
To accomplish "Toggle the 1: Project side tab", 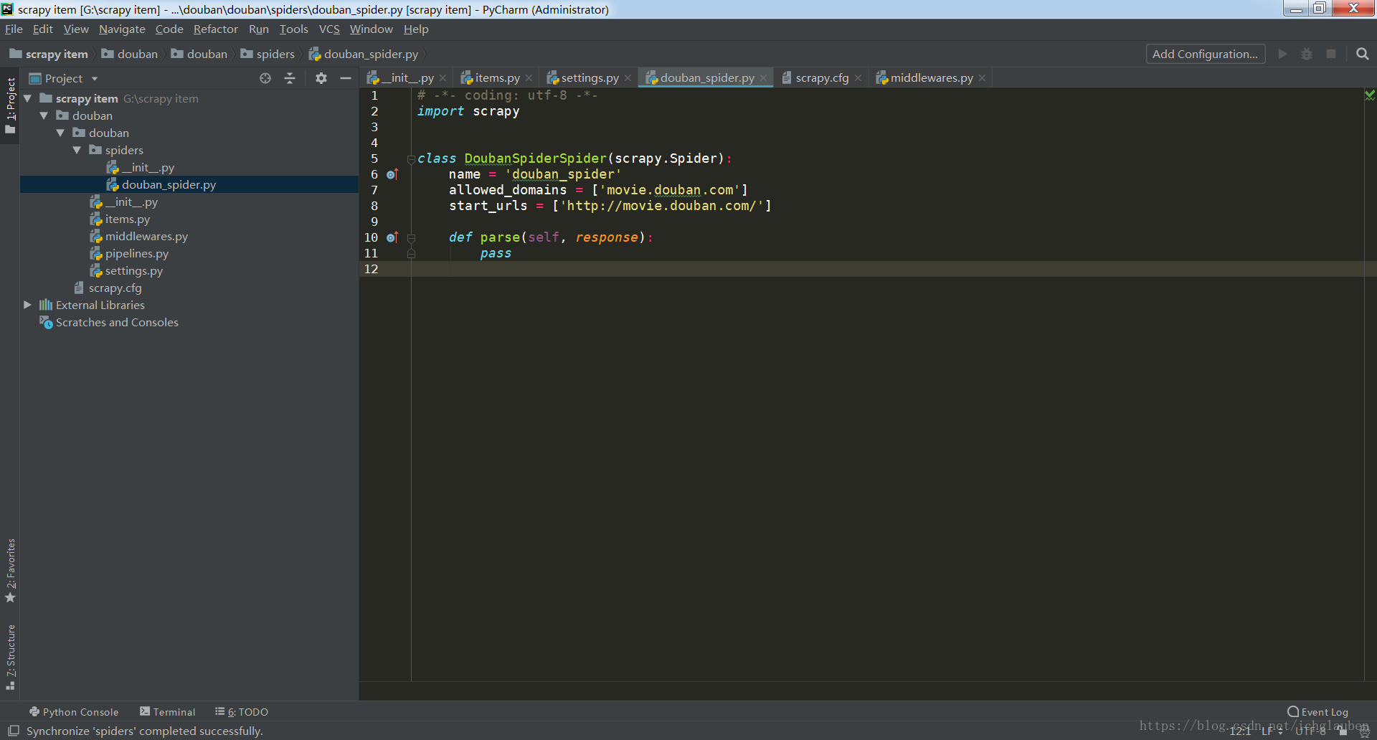I will (x=10, y=106).
